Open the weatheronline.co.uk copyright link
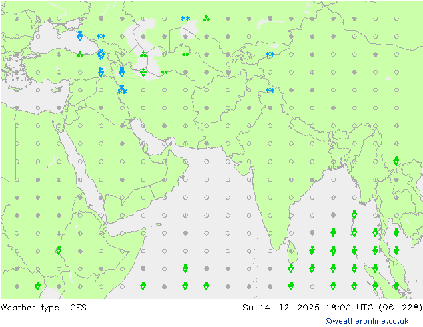The width and height of the screenshot is (423, 327). pyautogui.click(x=366, y=321)
